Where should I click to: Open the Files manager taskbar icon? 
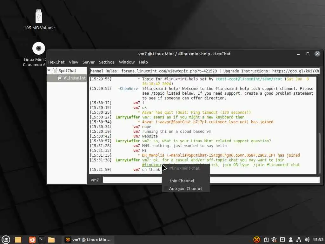(51, 240)
